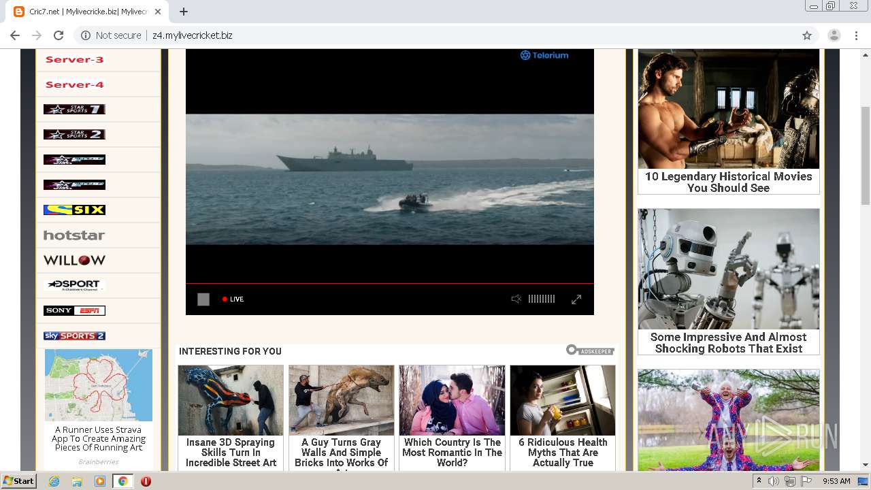The height and width of the screenshot is (490, 871).
Task: Reload the current page
Action: point(59,35)
